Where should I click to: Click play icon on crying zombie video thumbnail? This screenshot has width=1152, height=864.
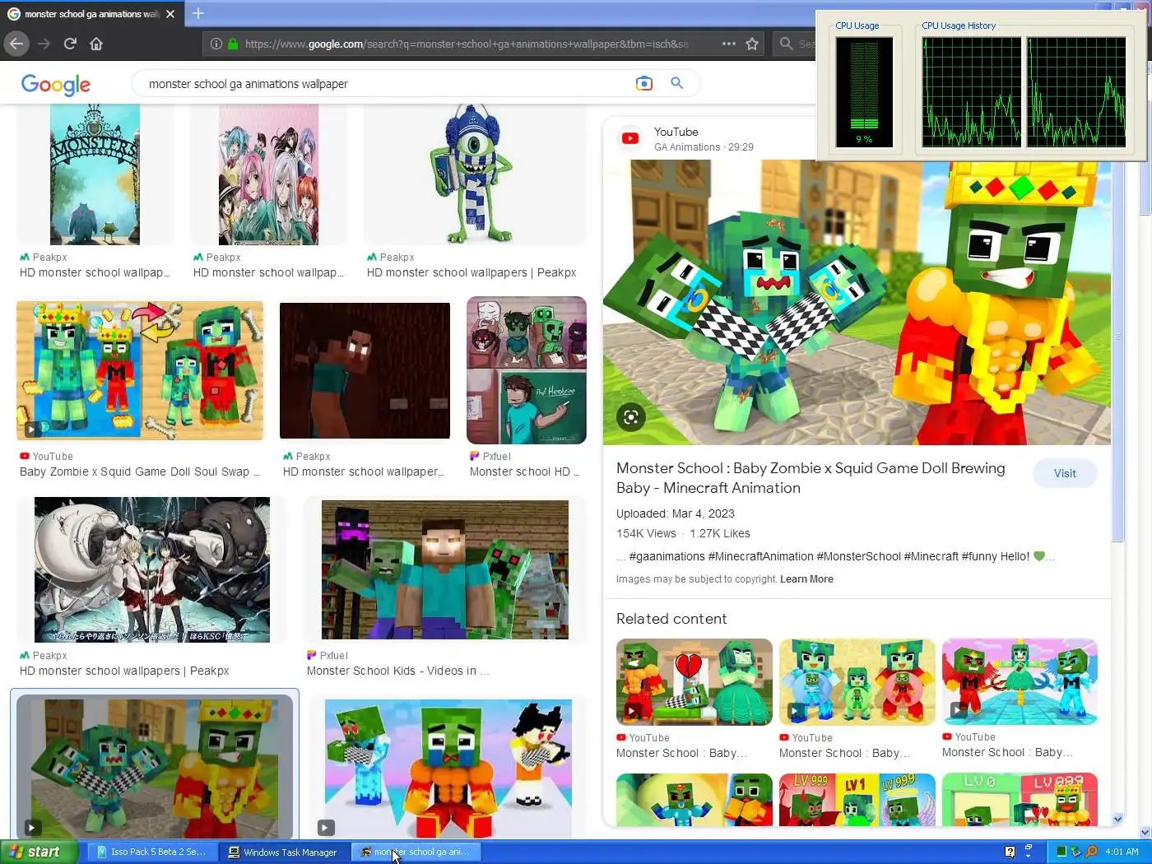[326, 828]
